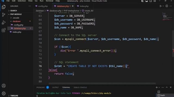This screenshot has width=174, height=97.
Task: Toggle the Panel layout icon
Action: click(147, 1)
